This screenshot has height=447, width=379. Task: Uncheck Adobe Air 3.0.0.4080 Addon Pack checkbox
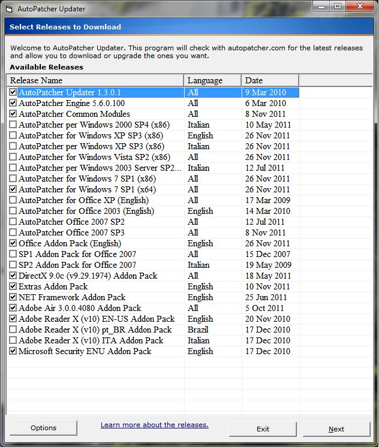[13, 308]
